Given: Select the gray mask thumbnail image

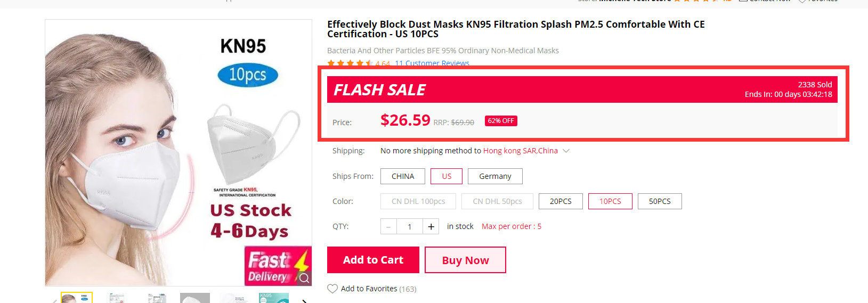Looking at the screenshot, I should 195,298.
